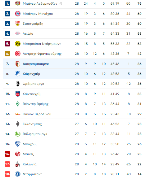Click the Borussia Dortmund BVB badge
146x179 pixels.
(x=18, y=44)
